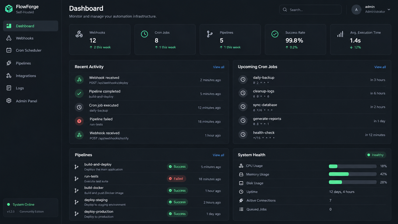This screenshot has width=398, height=224.
Task: Open the admin account dropdown chevron
Action: click(x=389, y=10)
